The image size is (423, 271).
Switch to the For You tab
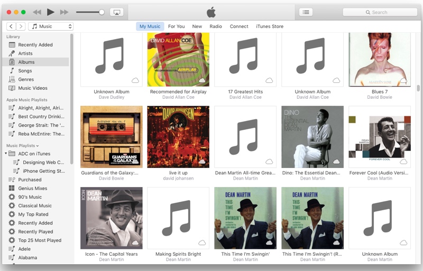(x=176, y=26)
